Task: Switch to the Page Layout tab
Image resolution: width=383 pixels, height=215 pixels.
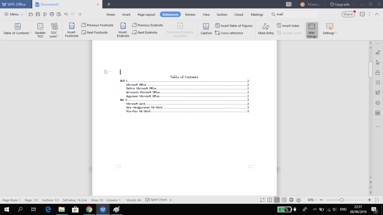Action: [146, 15]
